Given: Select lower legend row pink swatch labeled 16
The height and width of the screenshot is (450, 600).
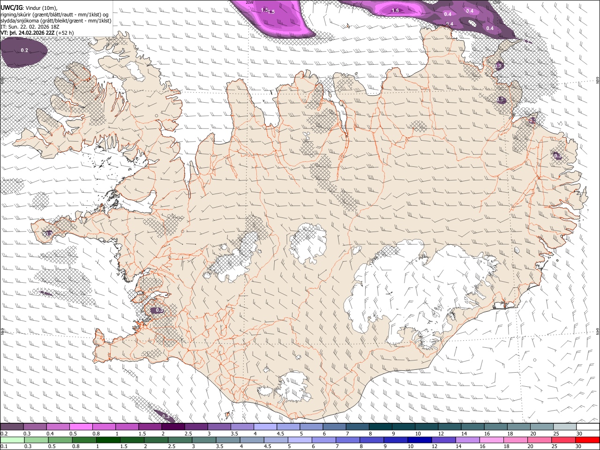Looking at the screenshot, I should point(492,440).
